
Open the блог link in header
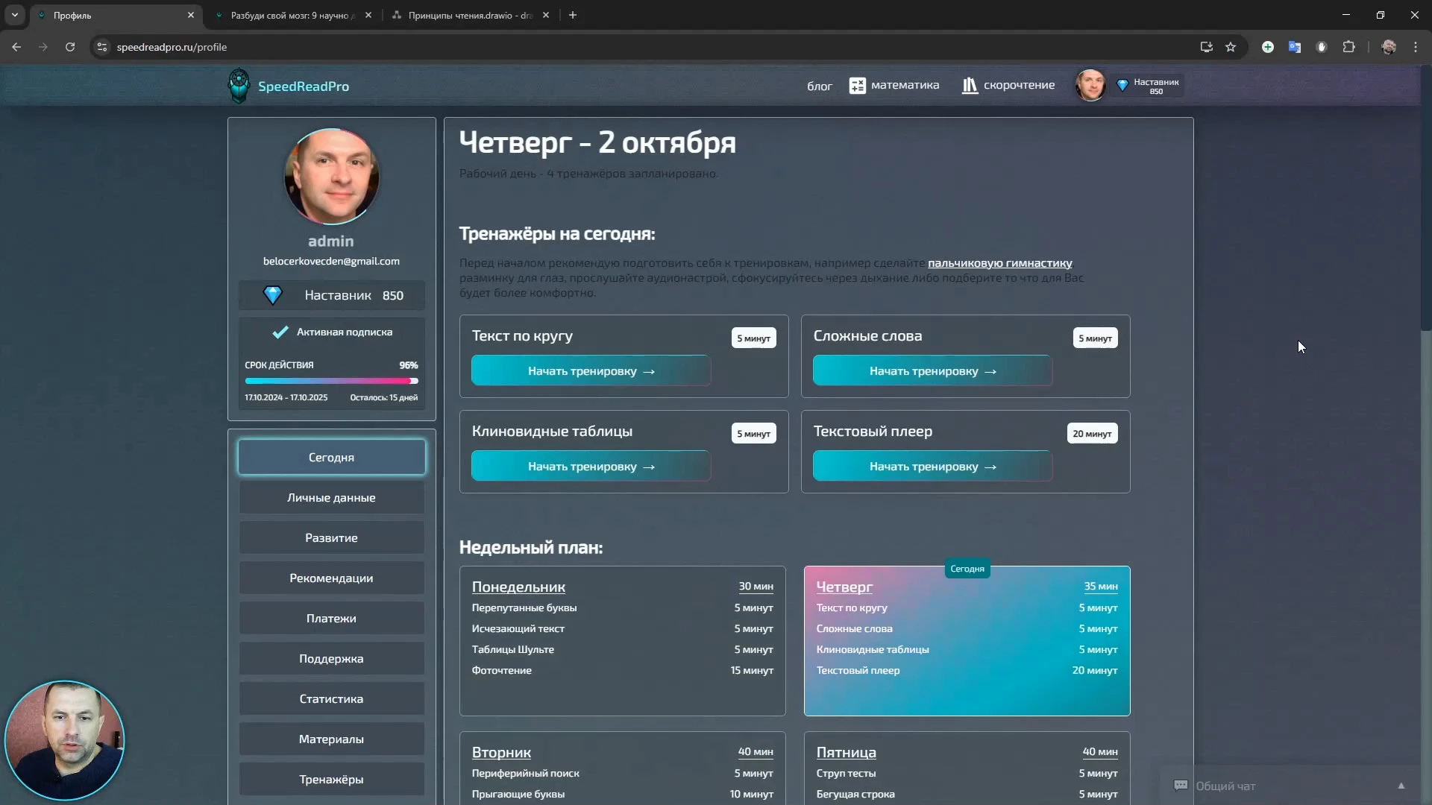pyautogui.click(x=819, y=86)
